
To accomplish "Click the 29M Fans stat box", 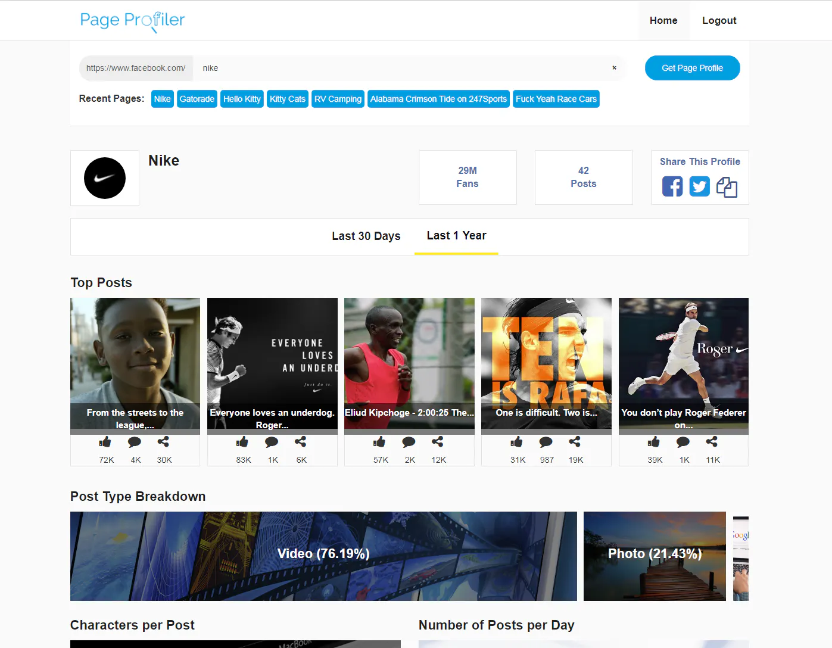I will [x=468, y=177].
